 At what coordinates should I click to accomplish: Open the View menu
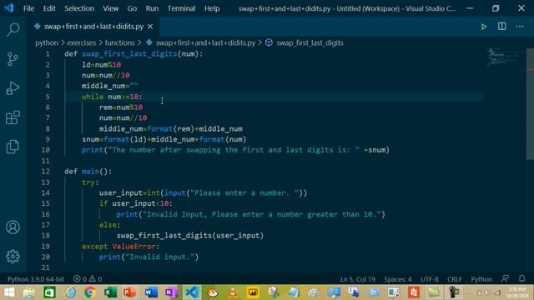(x=111, y=8)
